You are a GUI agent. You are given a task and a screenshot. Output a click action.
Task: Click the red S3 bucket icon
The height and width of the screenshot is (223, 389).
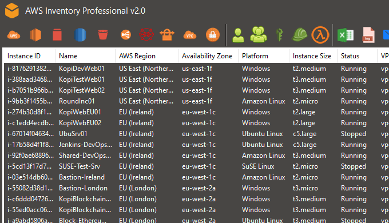103,35
